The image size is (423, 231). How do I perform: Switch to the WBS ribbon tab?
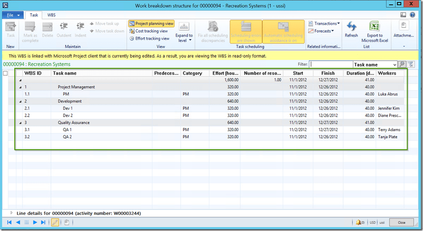tap(52, 15)
